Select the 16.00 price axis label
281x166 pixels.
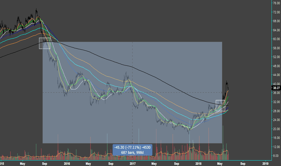click(x=276, y=138)
